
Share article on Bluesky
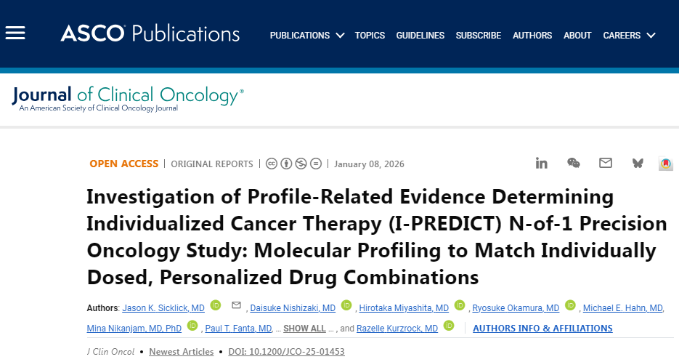(638, 163)
